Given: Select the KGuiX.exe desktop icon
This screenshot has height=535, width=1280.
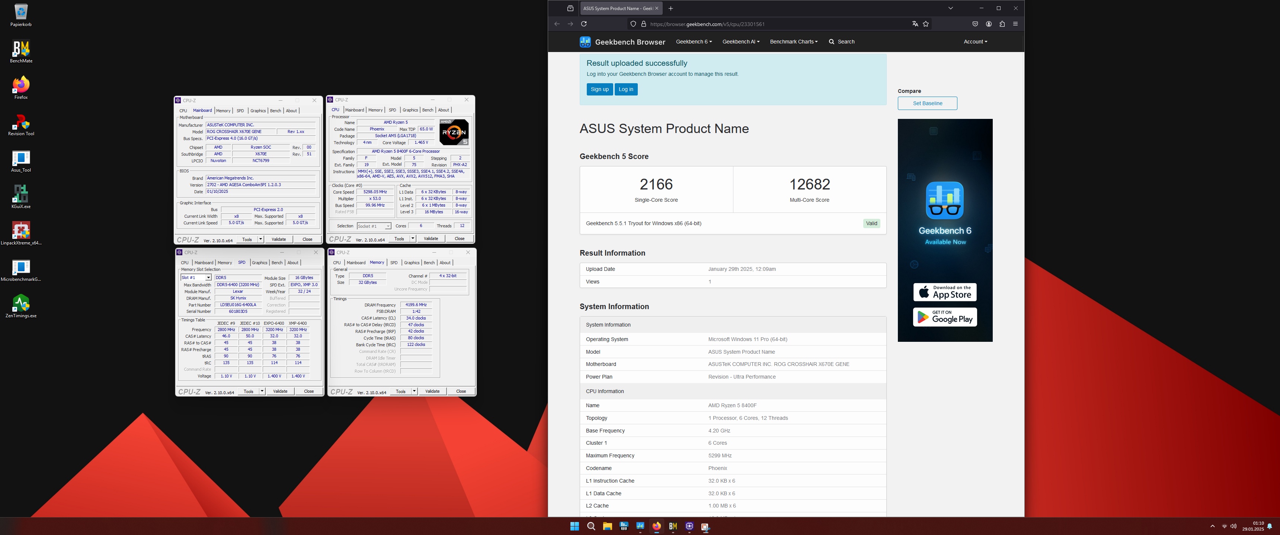Looking at the screenshot, I should click(x=21, y=197).
